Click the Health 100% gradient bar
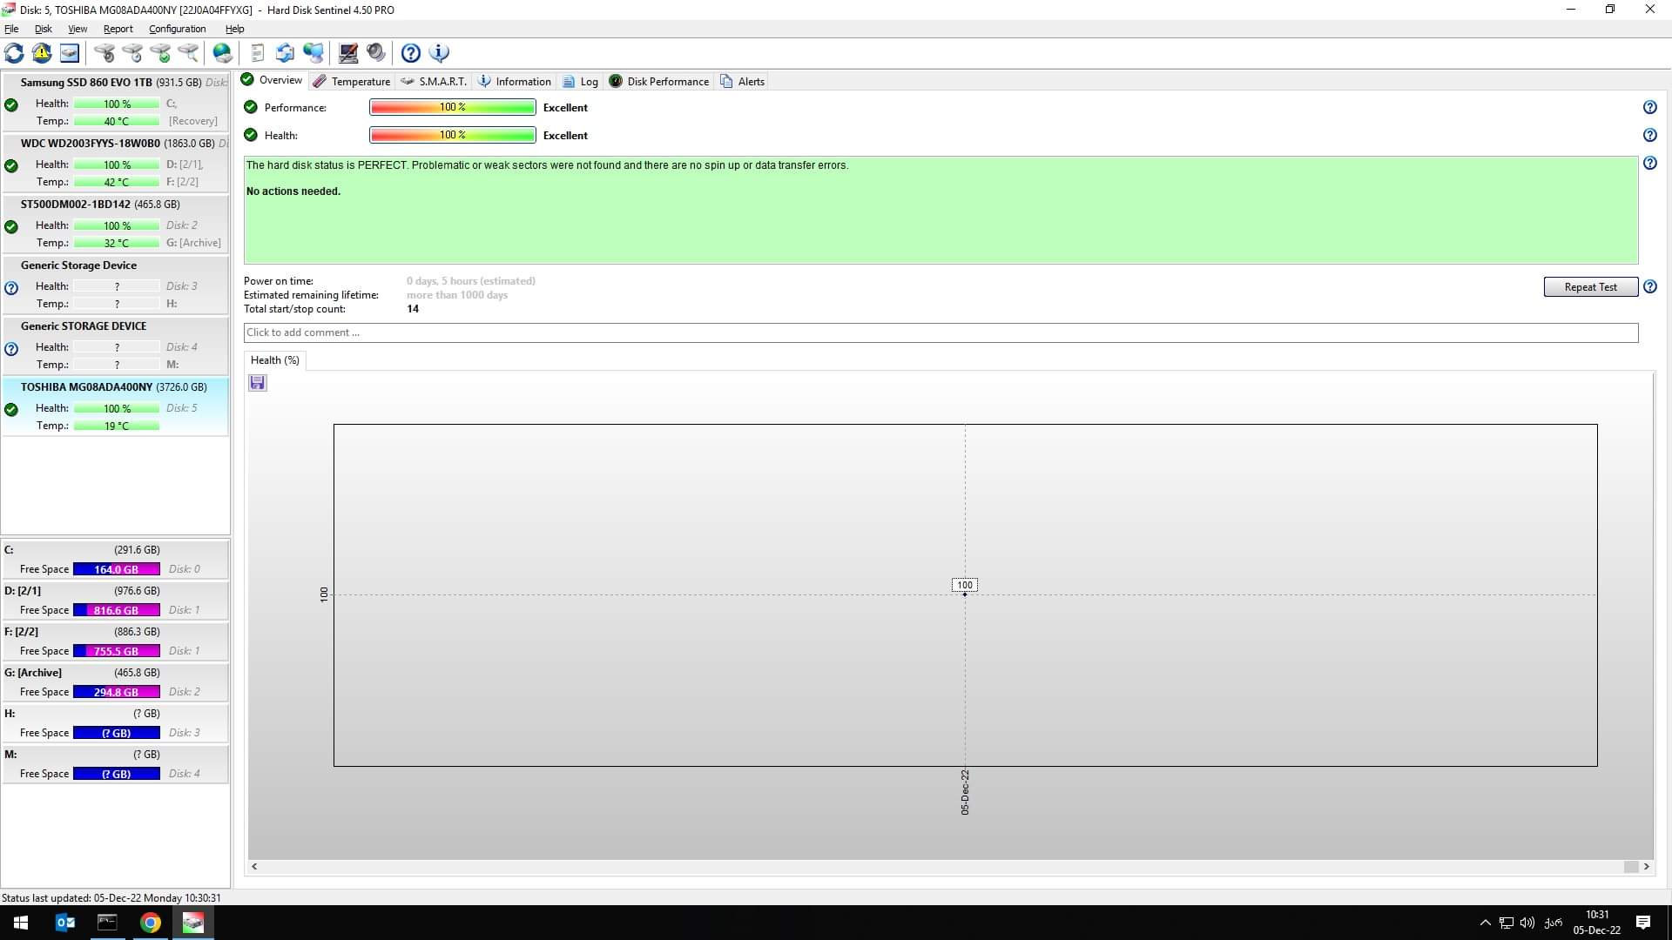Image resolution: width=1672 pixels, height=940 pixels. [452, 135]
